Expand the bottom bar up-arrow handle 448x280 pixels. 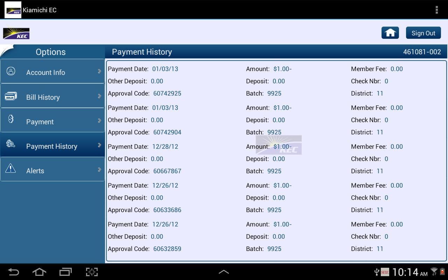click(224, 272)
